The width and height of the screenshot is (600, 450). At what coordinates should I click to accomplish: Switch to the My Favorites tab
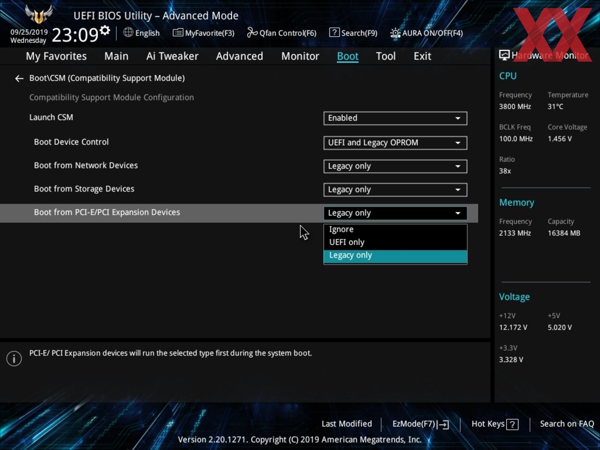pos(56,56)
